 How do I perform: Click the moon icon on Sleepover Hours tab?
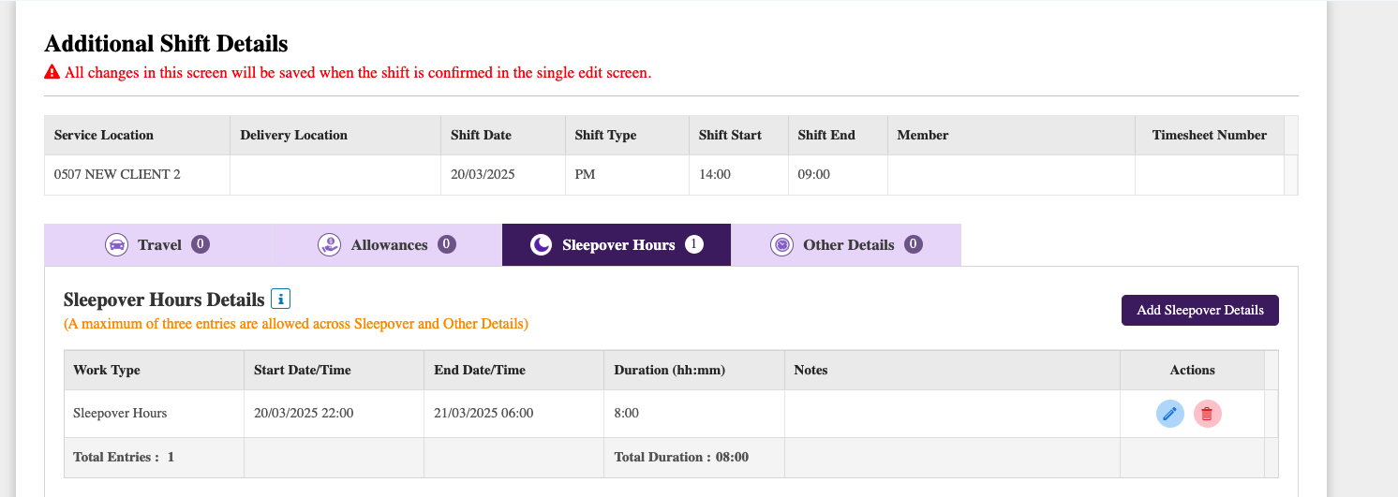tap(541, 245)
